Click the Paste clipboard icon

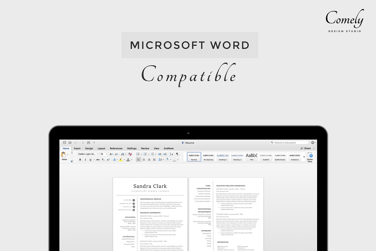[64, 154]
